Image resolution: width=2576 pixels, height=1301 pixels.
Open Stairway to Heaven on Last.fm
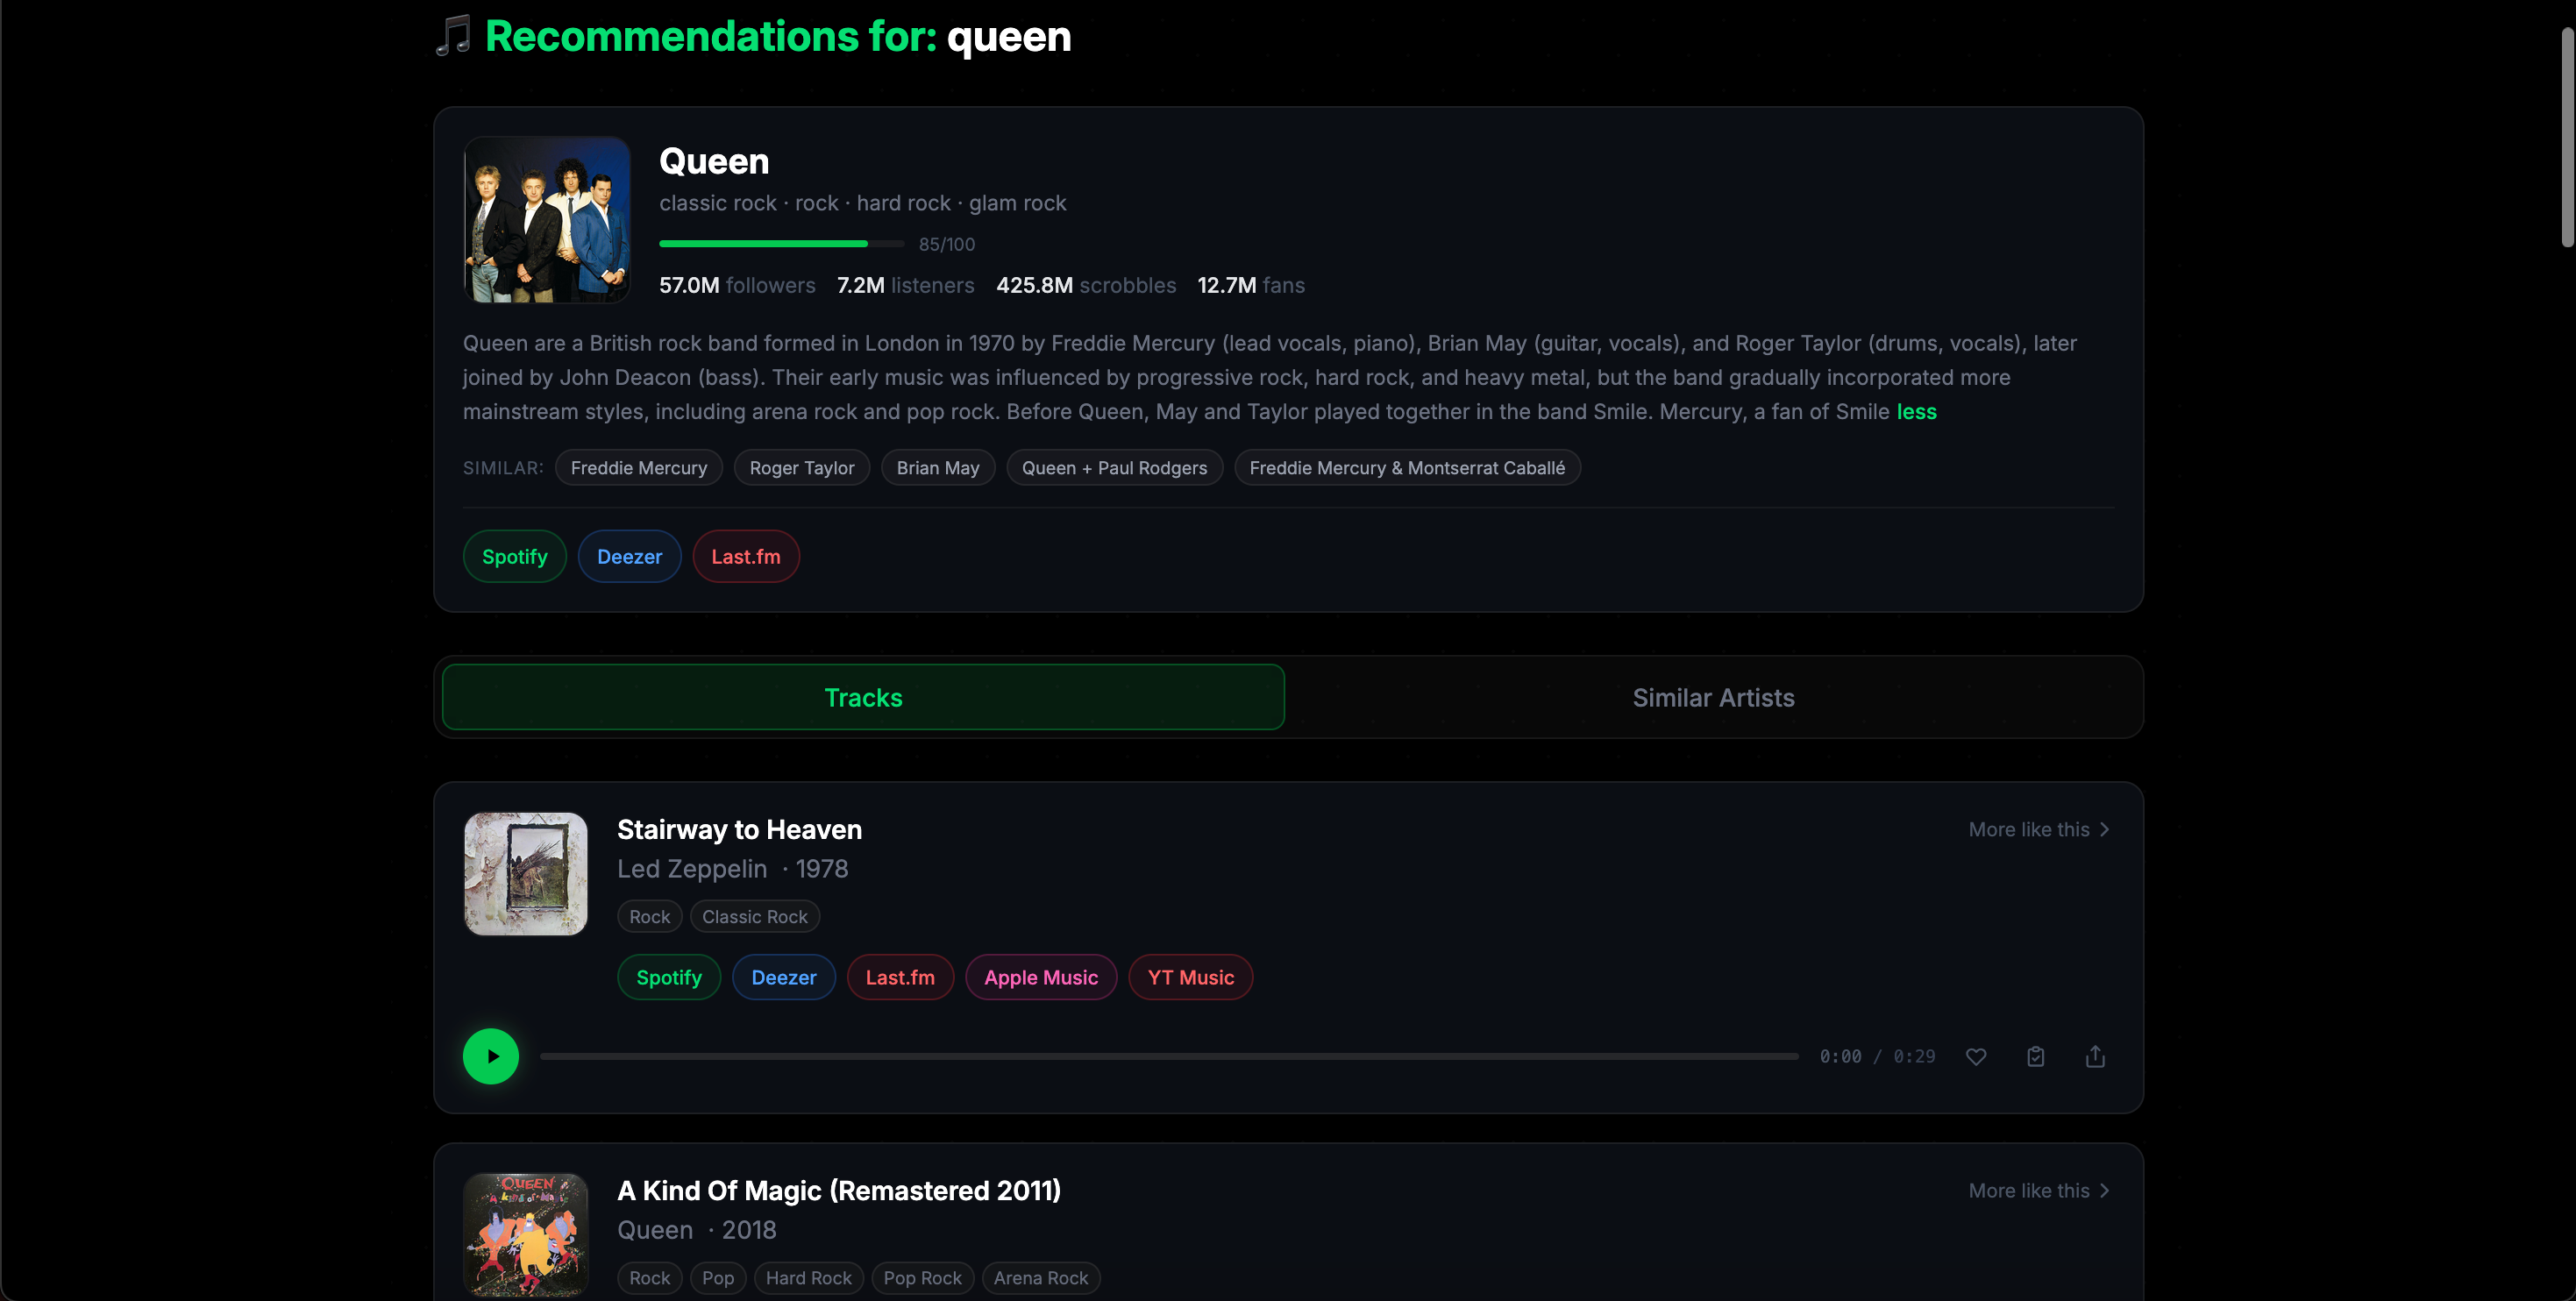point(900,977)
